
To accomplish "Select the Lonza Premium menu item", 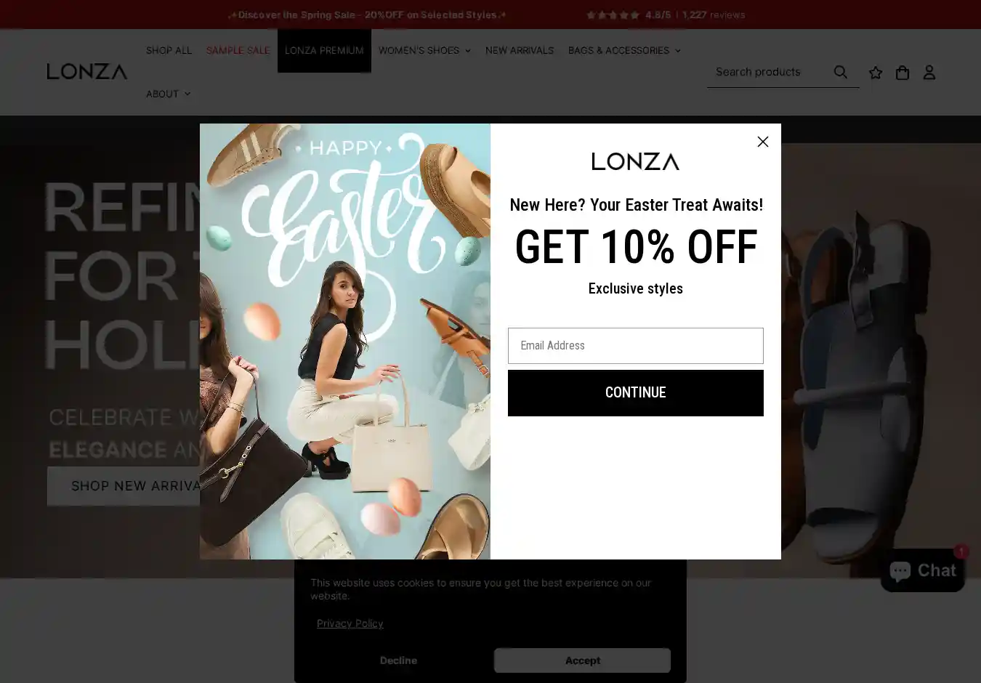I will pyautogui.click(x=324, y=51).
